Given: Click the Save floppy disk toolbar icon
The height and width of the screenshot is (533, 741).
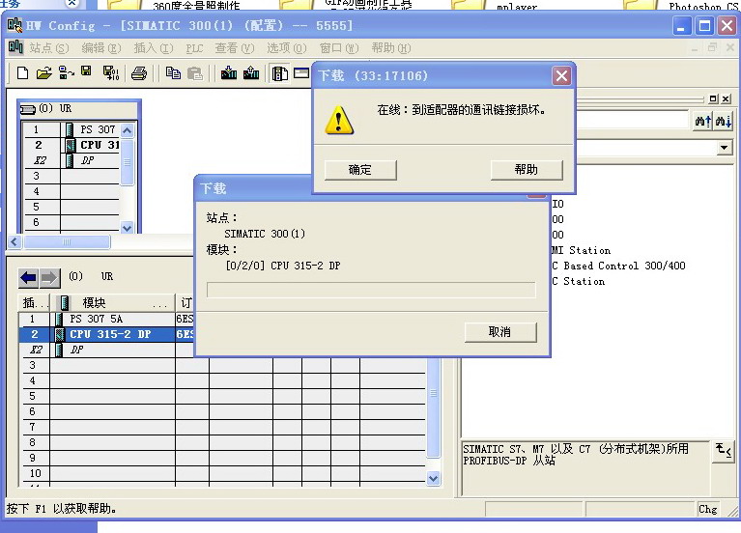Looking at the screenshot, I should 87,73.
